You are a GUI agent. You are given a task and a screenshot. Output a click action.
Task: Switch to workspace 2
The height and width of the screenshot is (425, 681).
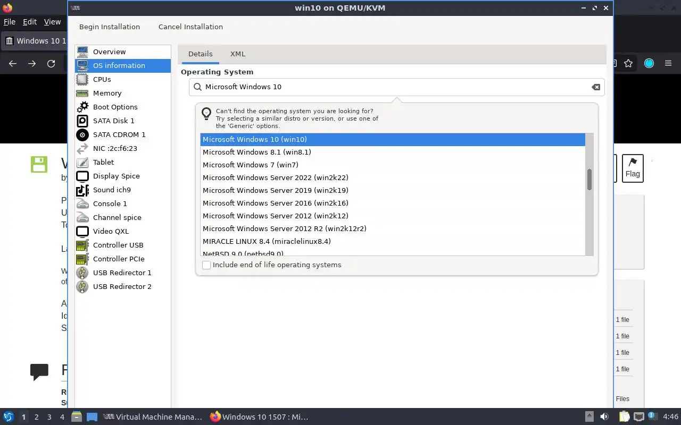pos(37,417)
